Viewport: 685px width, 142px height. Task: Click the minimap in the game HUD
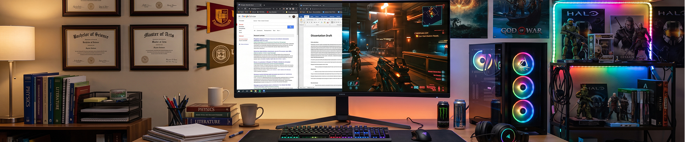coord(432,15)
